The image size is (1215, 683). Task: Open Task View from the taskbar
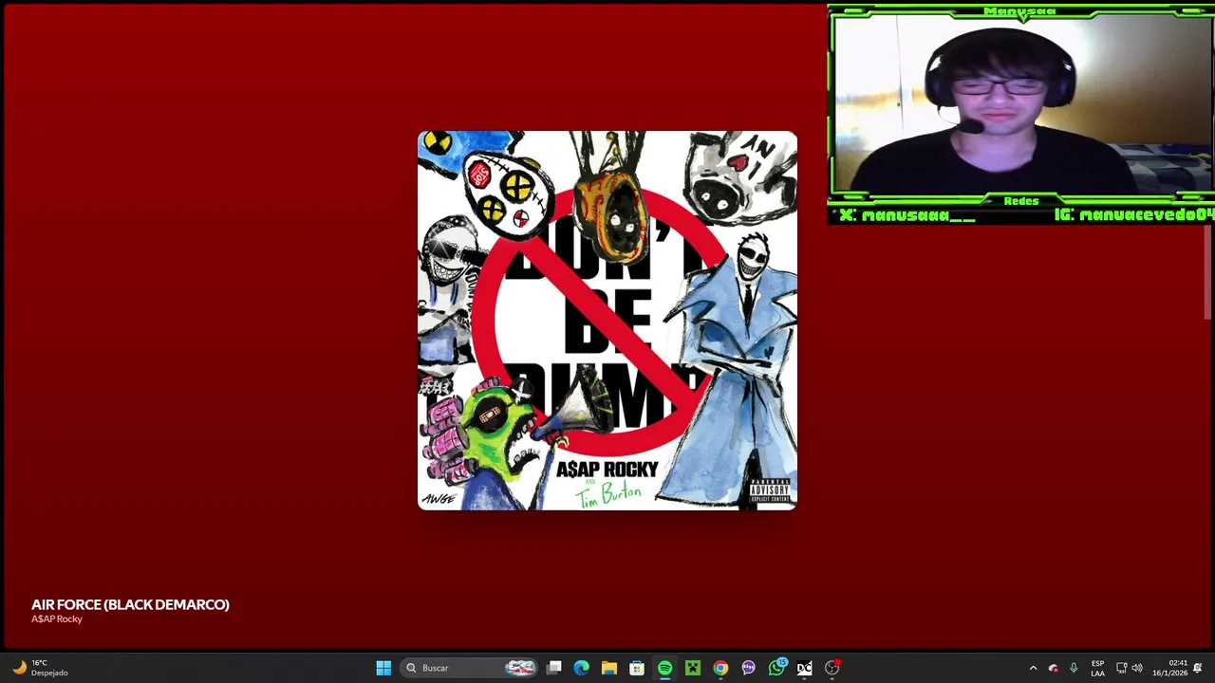pos(554,668)
